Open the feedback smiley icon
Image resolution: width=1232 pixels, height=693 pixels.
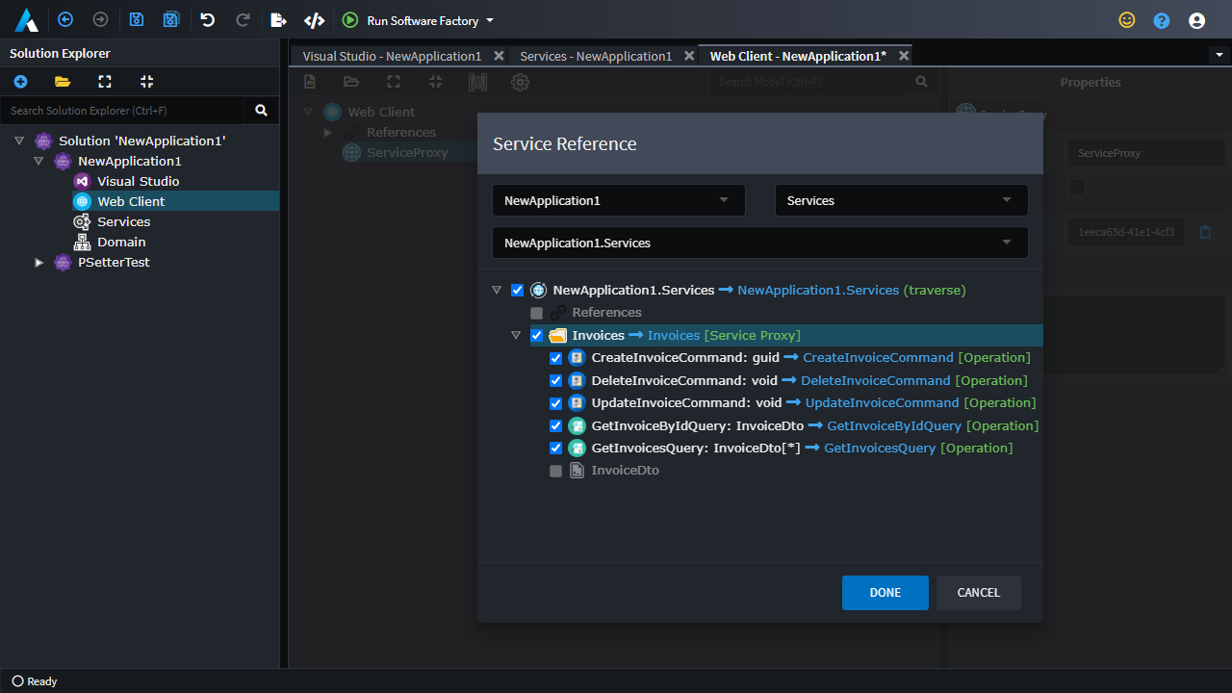[x=1126, y=20]
